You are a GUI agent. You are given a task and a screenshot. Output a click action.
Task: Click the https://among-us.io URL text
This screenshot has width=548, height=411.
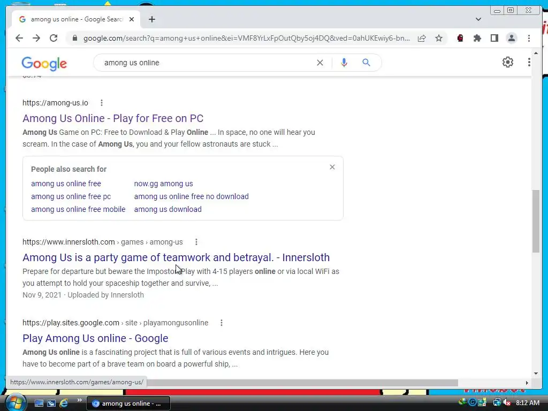(55, 103)
